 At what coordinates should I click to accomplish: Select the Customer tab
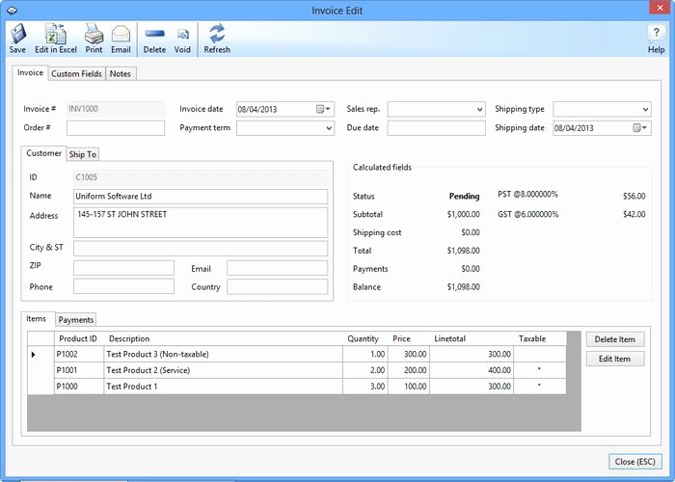tap(43, 153)
